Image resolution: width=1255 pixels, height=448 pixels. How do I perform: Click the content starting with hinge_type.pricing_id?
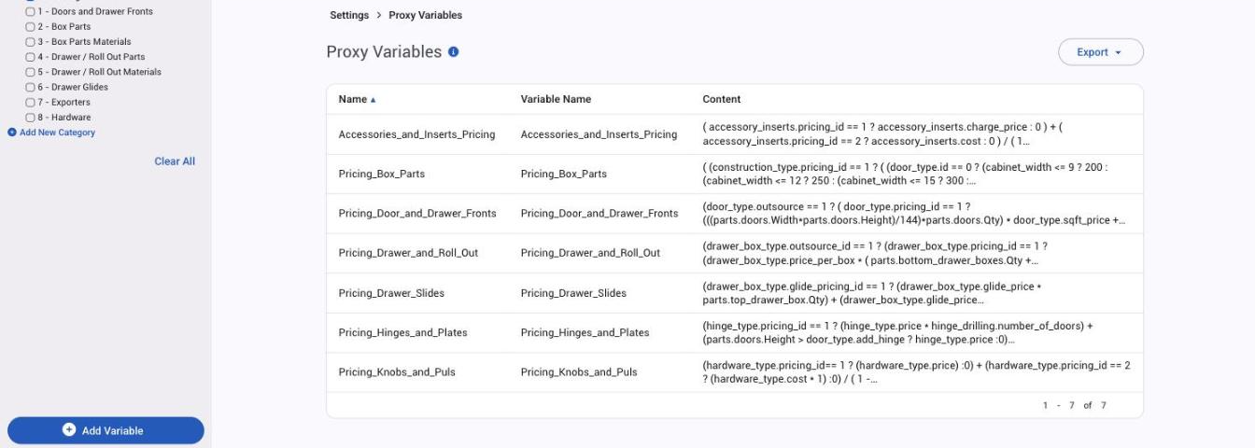tap(897, 332)
